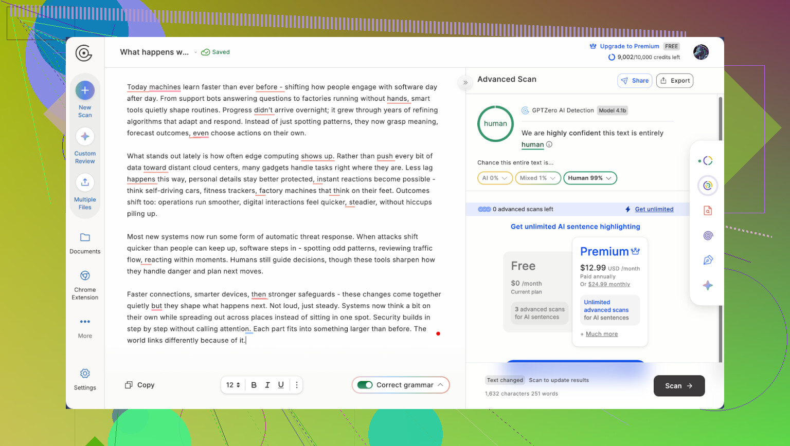Image resolution: width=790 pixels, height=446 pixels.
Task: Expand the AI 0% dropdown
Action: (495, 178)
